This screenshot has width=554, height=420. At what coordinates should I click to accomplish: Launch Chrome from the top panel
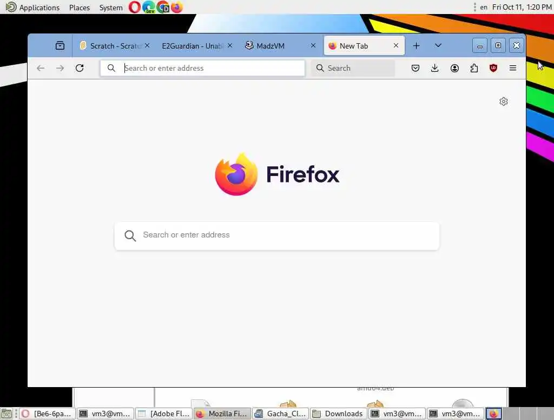[x=163, y=7]
